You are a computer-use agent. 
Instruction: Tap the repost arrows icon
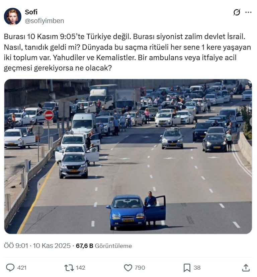[69, 268]
